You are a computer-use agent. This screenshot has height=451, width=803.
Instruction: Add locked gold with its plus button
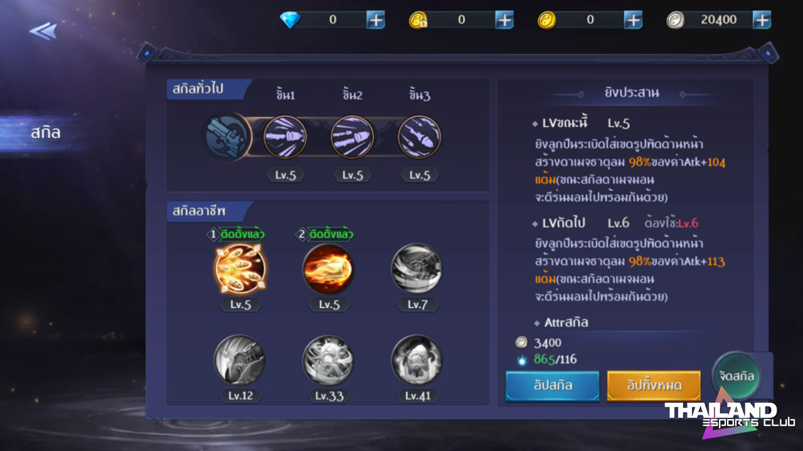pos(504,20)
